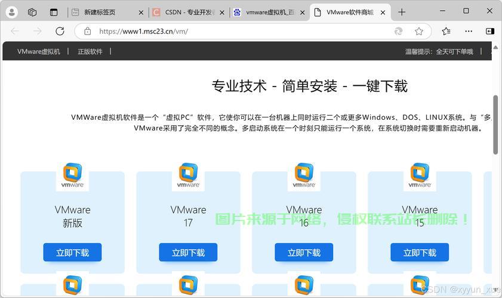Image resolution: width=502 pixels, height=298 pixels.
Task: Open the favorites list icon
Action: pyautogui.click(x=446, y=31)
